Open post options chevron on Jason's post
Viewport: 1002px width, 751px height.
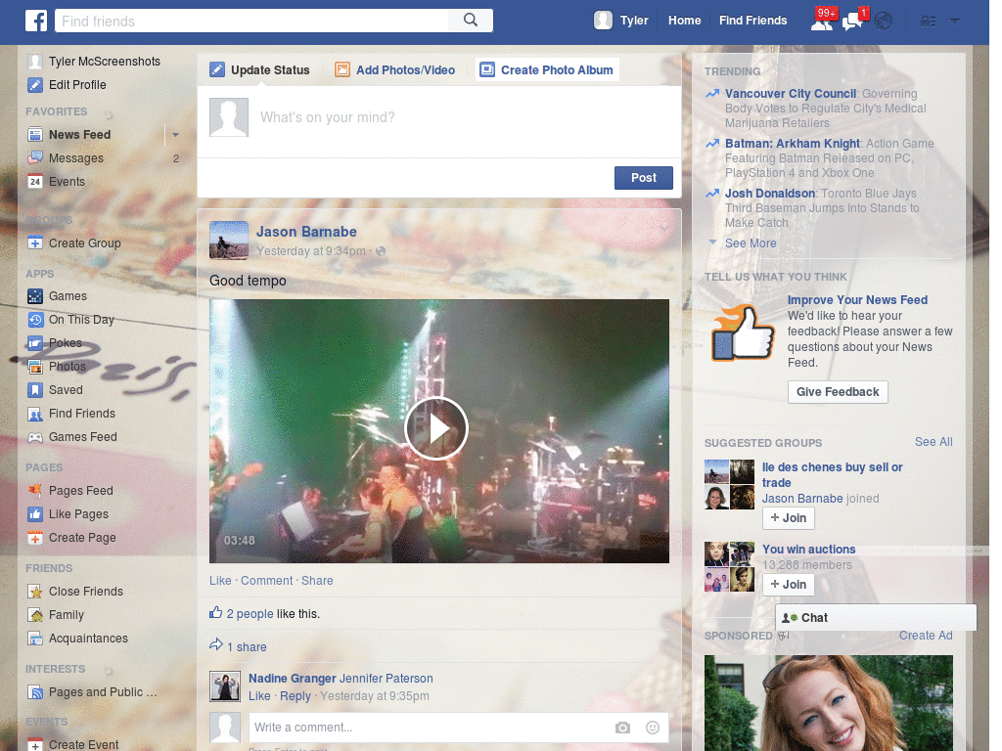pos(664,227)
